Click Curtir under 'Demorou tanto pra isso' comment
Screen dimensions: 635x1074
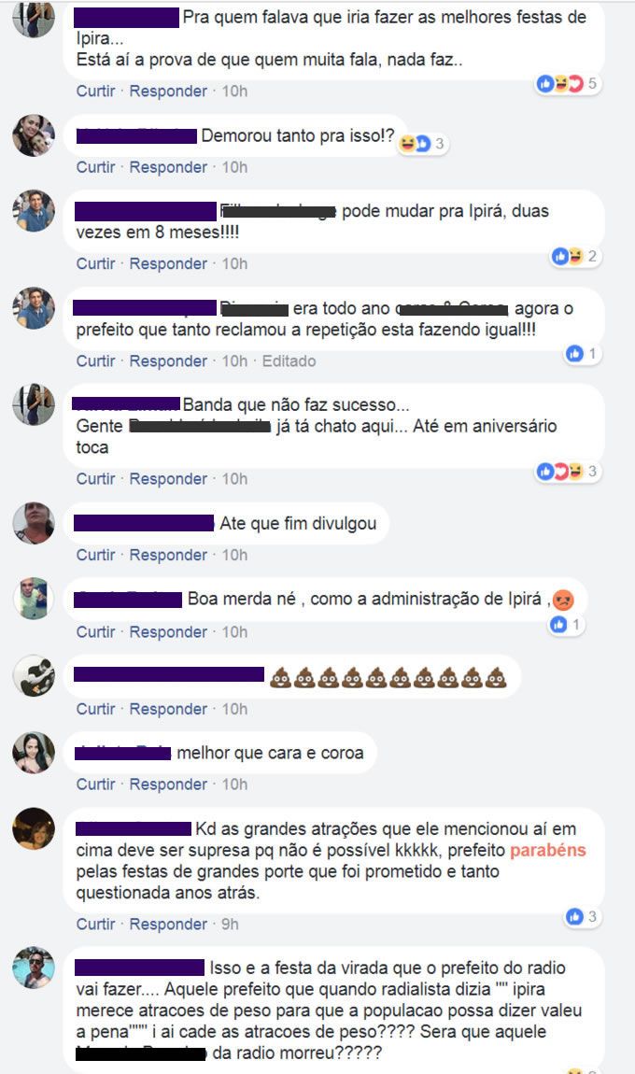pyautogui.click(x=95, y=167)
